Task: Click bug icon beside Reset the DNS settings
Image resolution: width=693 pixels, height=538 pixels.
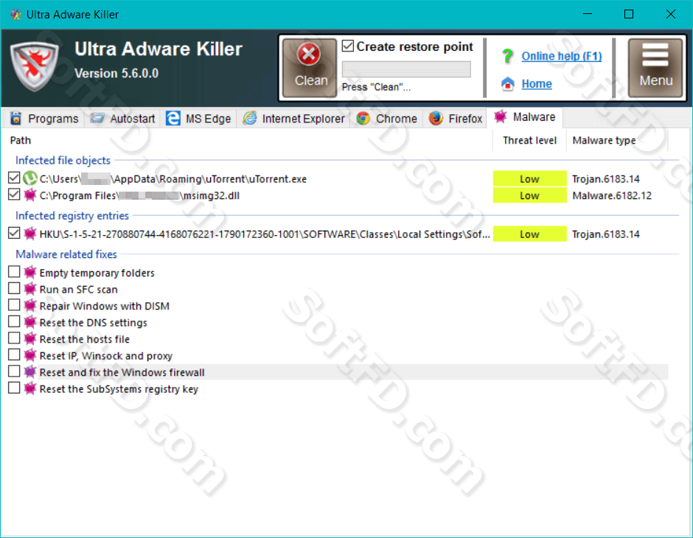Action: 30,322
